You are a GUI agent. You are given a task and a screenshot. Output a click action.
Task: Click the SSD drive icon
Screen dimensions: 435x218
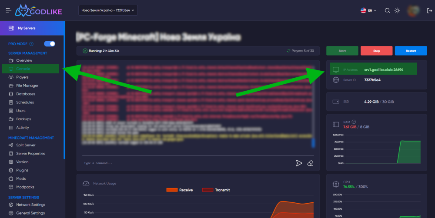point(336,102)
